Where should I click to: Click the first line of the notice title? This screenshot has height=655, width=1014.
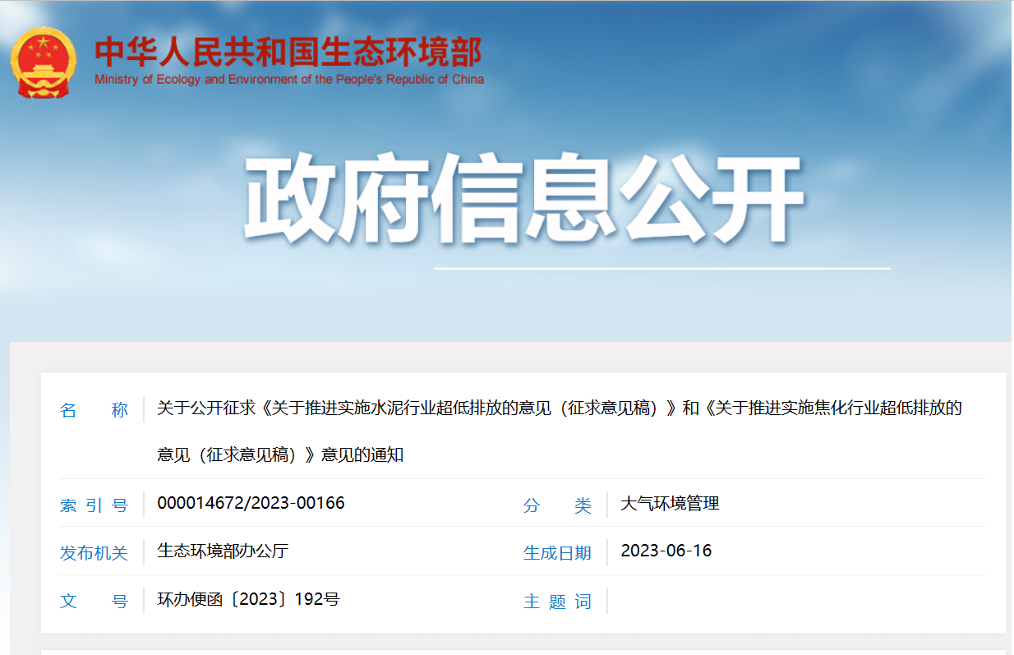coord(559,408)
